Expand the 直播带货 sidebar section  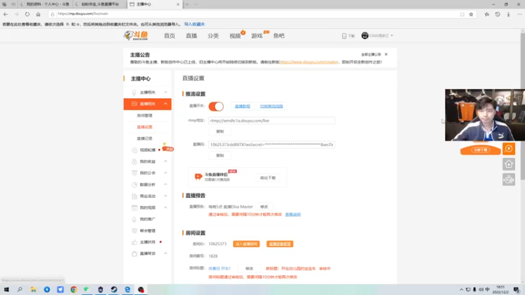pos(166,254)
